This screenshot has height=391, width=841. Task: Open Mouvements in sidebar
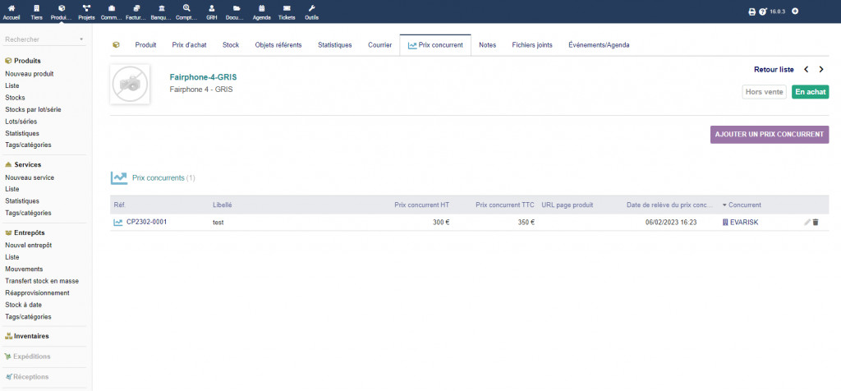tap(24, 269)
